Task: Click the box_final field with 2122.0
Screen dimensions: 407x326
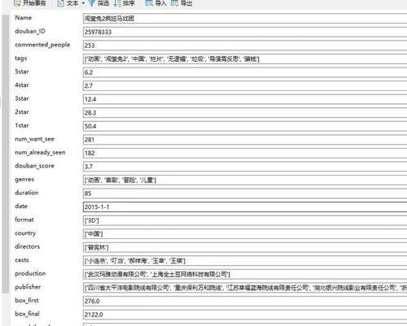Action: (x=245, y=315)
